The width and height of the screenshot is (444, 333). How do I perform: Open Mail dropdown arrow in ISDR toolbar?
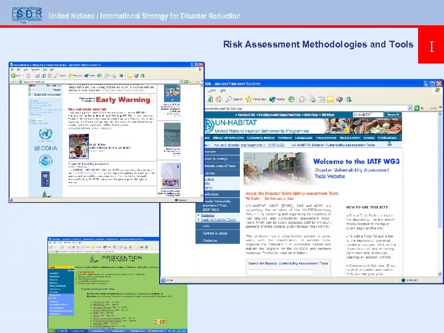pos(110,76)
